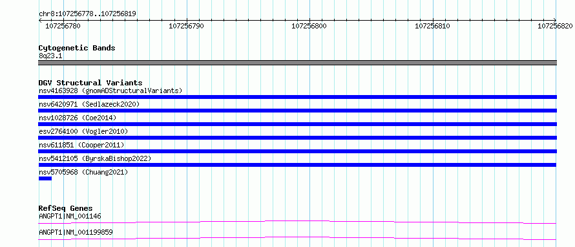The image size is (575, 247).
Task: Open ANGPT1|NM_001199859 transcript label
Action: [76, 233]
